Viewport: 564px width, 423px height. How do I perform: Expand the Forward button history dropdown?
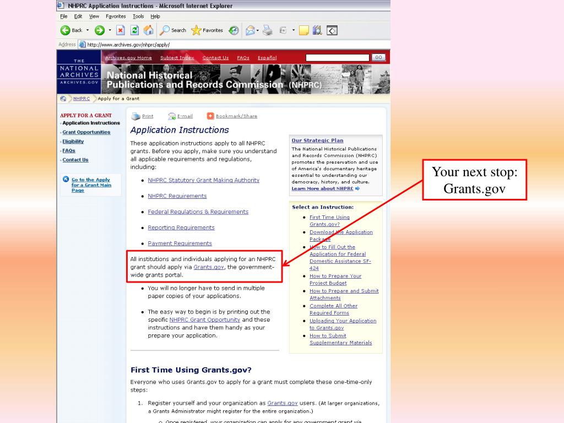coord(110,30)
